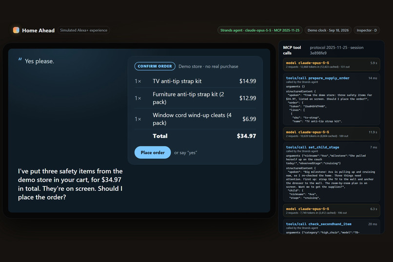393x262 pixels.
Task: Click the assistant reply about three safety items
Action: tap(70, 184)
